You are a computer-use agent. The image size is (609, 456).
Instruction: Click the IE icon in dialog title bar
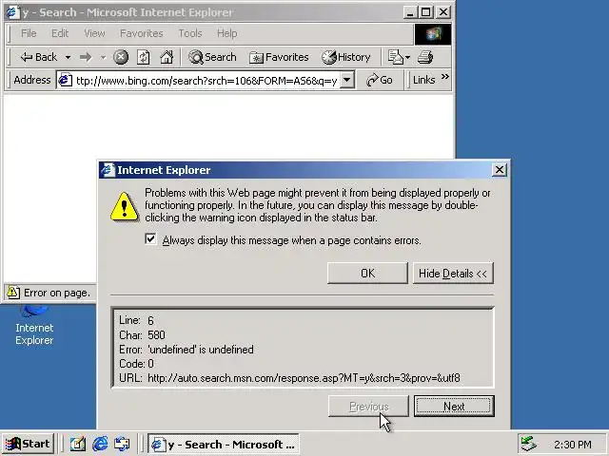pyautogui.click(x=108, y=170)
